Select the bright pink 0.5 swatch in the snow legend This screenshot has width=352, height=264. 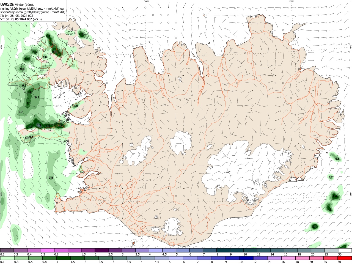coord(48,250)
